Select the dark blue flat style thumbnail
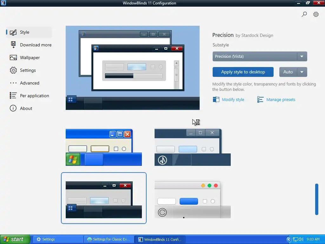 click(x=193, y=147)
